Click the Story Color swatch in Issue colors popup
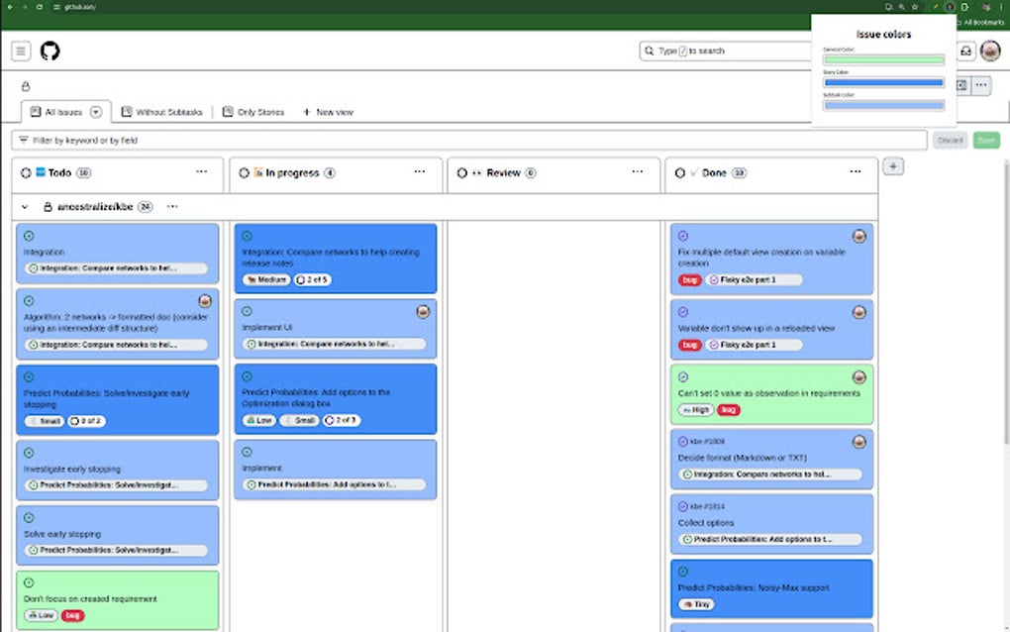The image size is (1010, 632). pos(883,82)
